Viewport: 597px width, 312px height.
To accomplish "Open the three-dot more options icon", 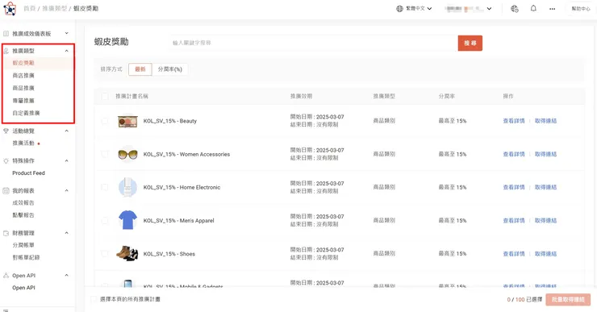I will pos(552,9).
